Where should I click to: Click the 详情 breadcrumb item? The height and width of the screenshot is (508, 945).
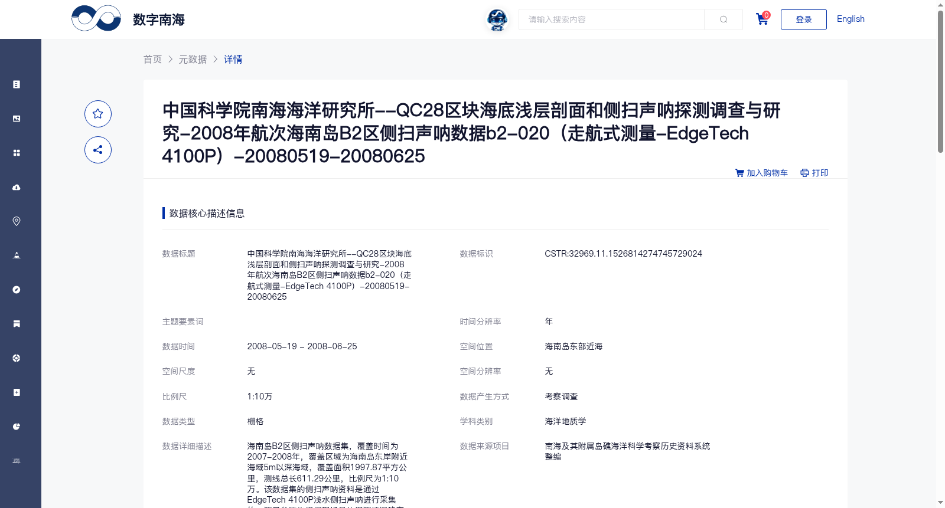[x=233, y=59]
